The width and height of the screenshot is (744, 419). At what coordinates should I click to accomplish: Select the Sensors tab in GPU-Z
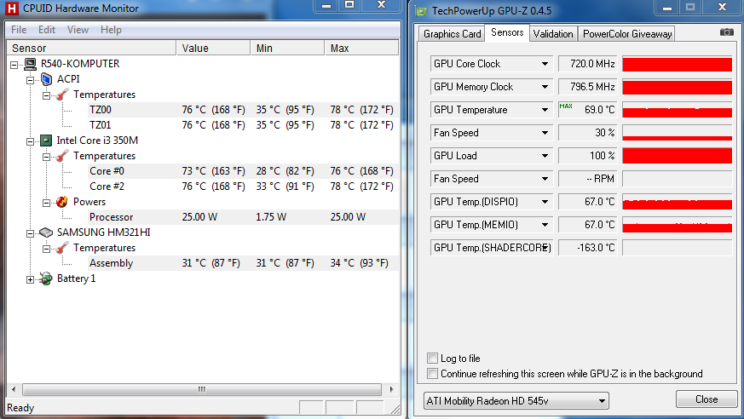507,32
